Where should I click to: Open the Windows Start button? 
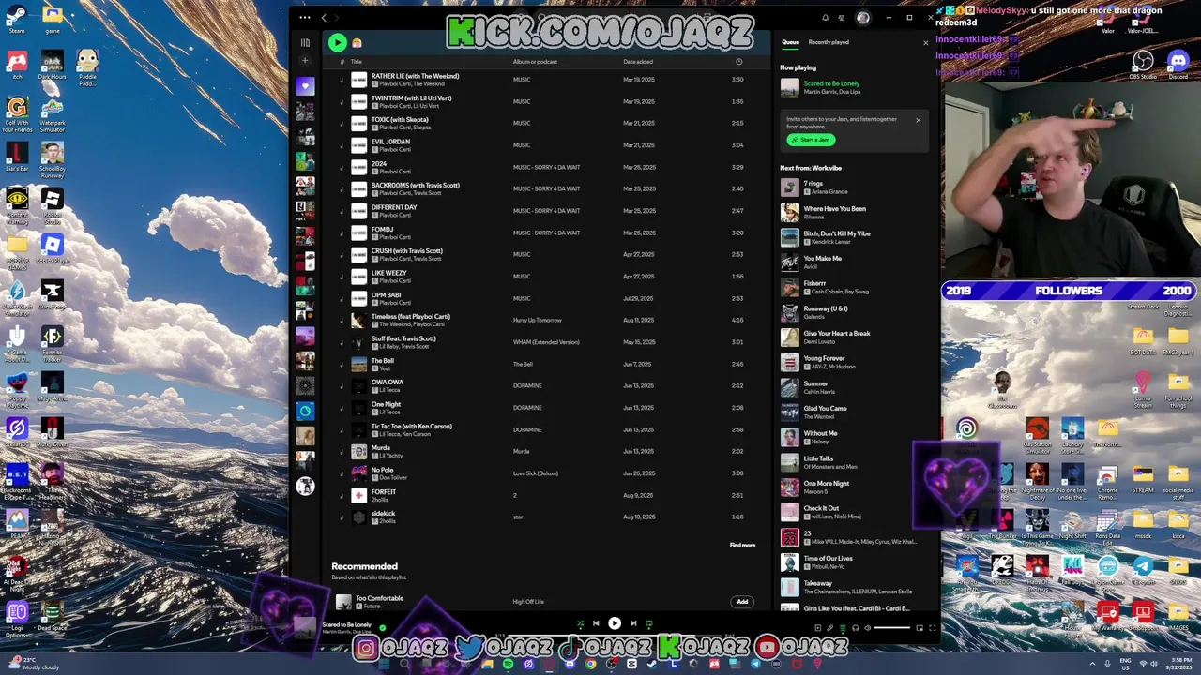[x=384, y=664]
